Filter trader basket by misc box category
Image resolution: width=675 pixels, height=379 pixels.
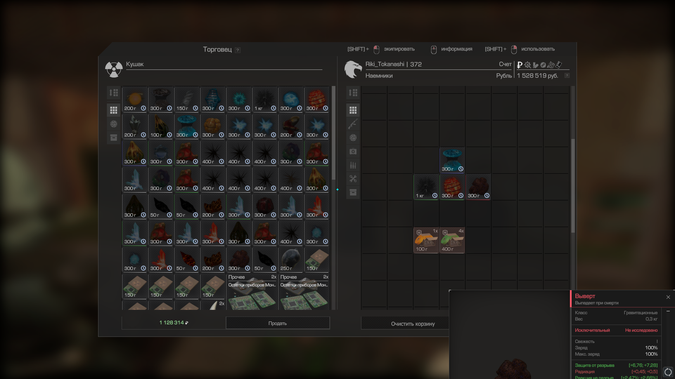(114, 138)
